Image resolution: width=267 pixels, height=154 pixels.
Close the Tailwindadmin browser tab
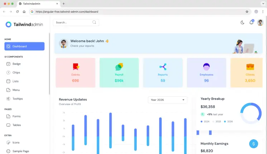(57, 4)
